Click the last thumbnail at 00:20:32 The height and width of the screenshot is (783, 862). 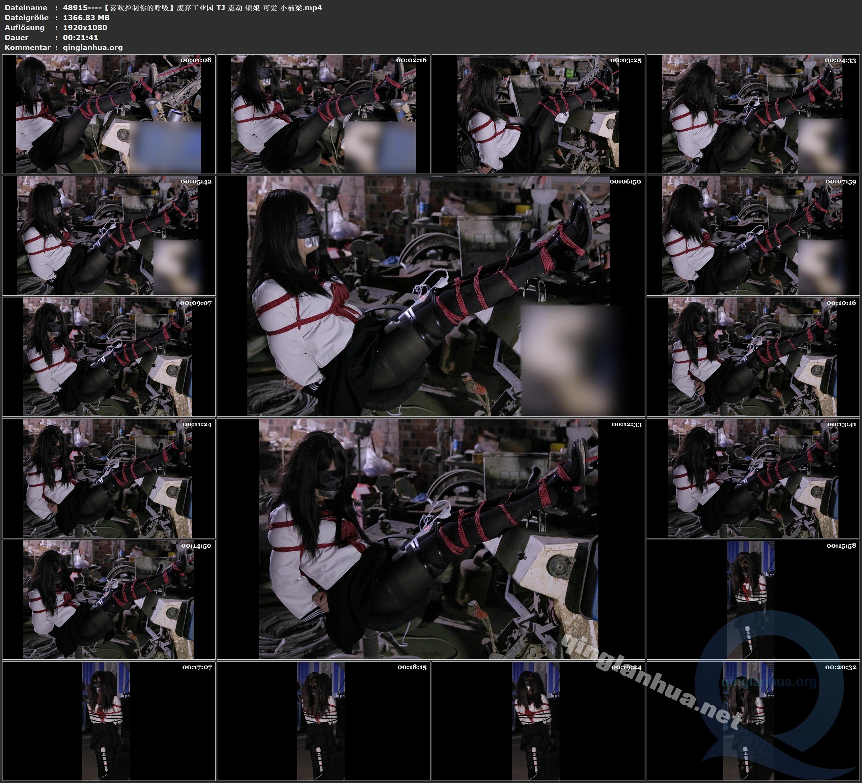pyautogui.click(x=753, y=721)
